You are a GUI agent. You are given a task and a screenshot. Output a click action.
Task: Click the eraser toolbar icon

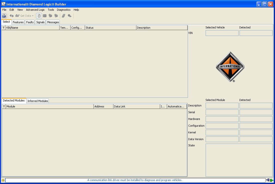coord(63,16)
